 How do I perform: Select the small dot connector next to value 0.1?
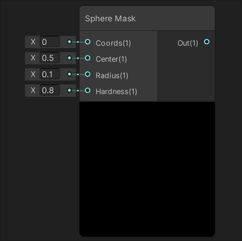[69, 74]
